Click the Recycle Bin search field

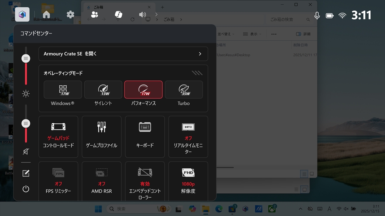point(289,19)
